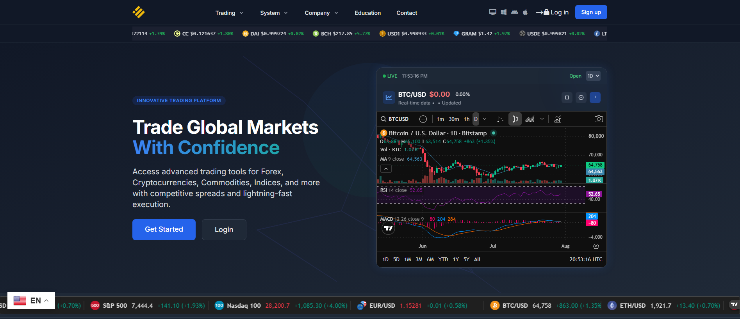
Task: Click the circled-dot target icon button
Action: pyautogui.click(x=581, y=97)
